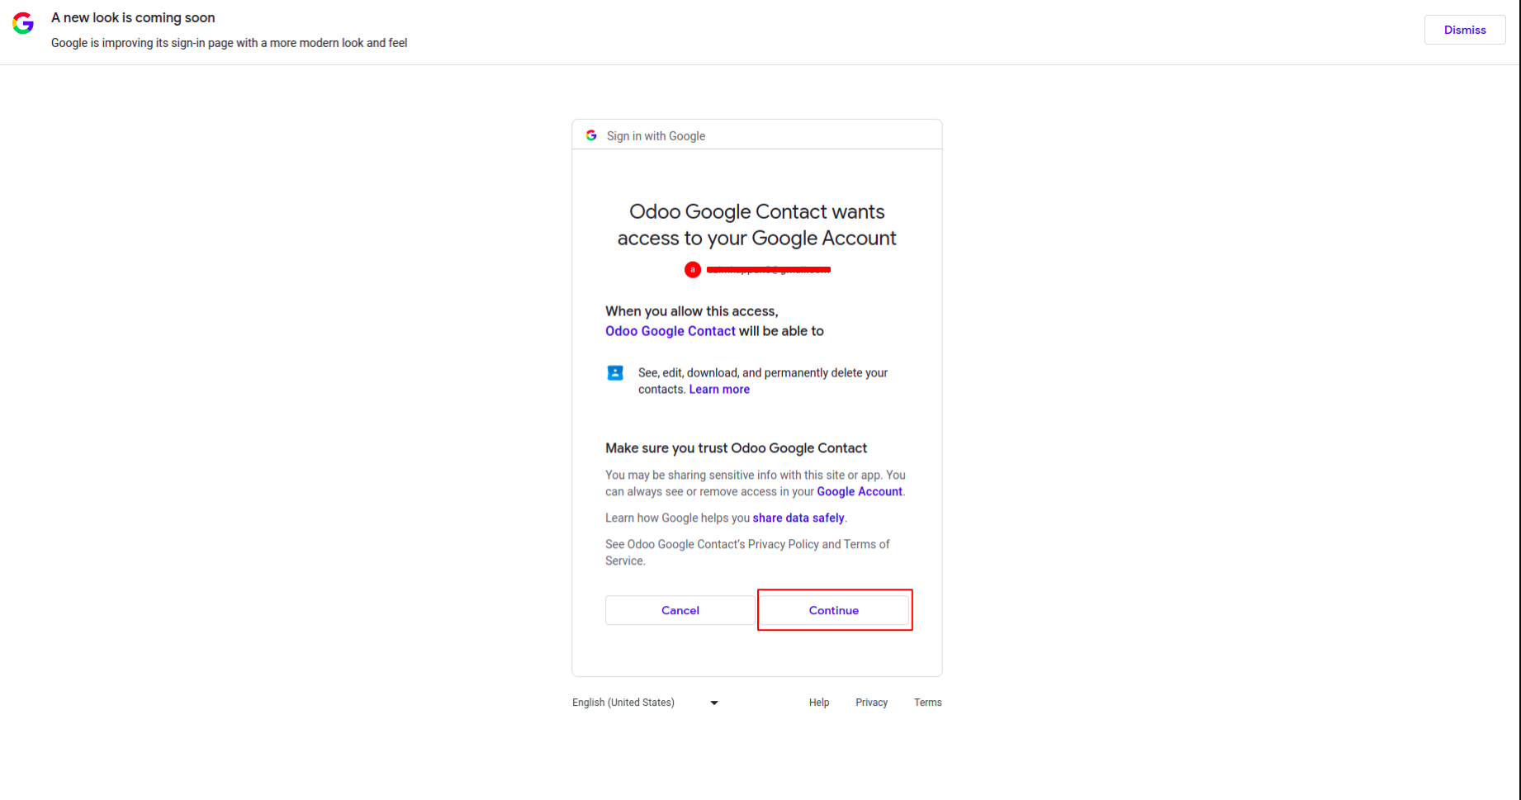Viewport: 1521px width, 800px height.
Task: Click the redacted account email address
Action: click(x=768, y=270)
